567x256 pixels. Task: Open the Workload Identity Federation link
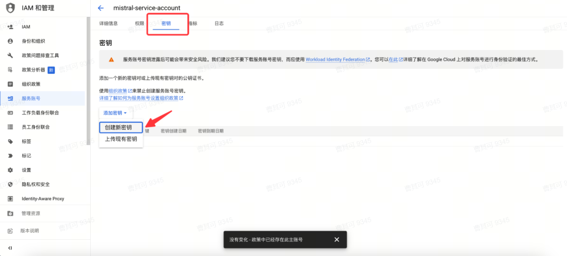click(x=335, y=60)
